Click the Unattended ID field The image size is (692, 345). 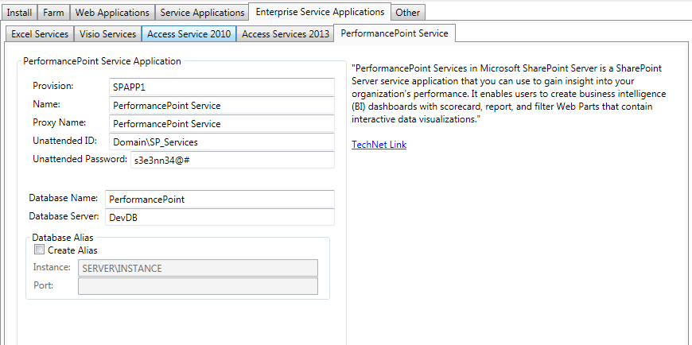(x=221, y=141)
